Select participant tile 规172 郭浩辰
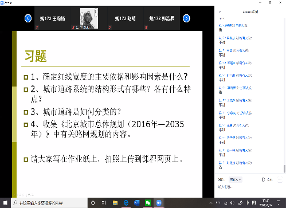Screen dimensions: 286x208 pos(162,18)
